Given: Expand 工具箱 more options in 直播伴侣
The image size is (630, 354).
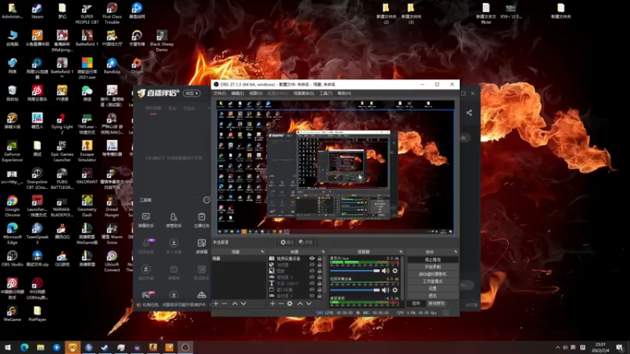Looking at the screenshot, I should tap(206, 200).
